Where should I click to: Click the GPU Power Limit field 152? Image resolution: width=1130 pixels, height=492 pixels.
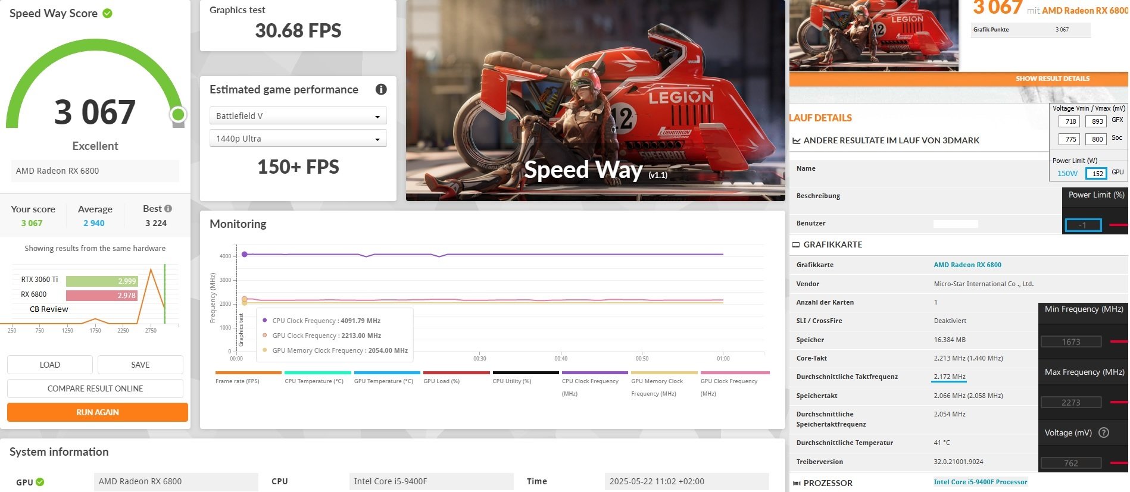(x=1096, y=174)
